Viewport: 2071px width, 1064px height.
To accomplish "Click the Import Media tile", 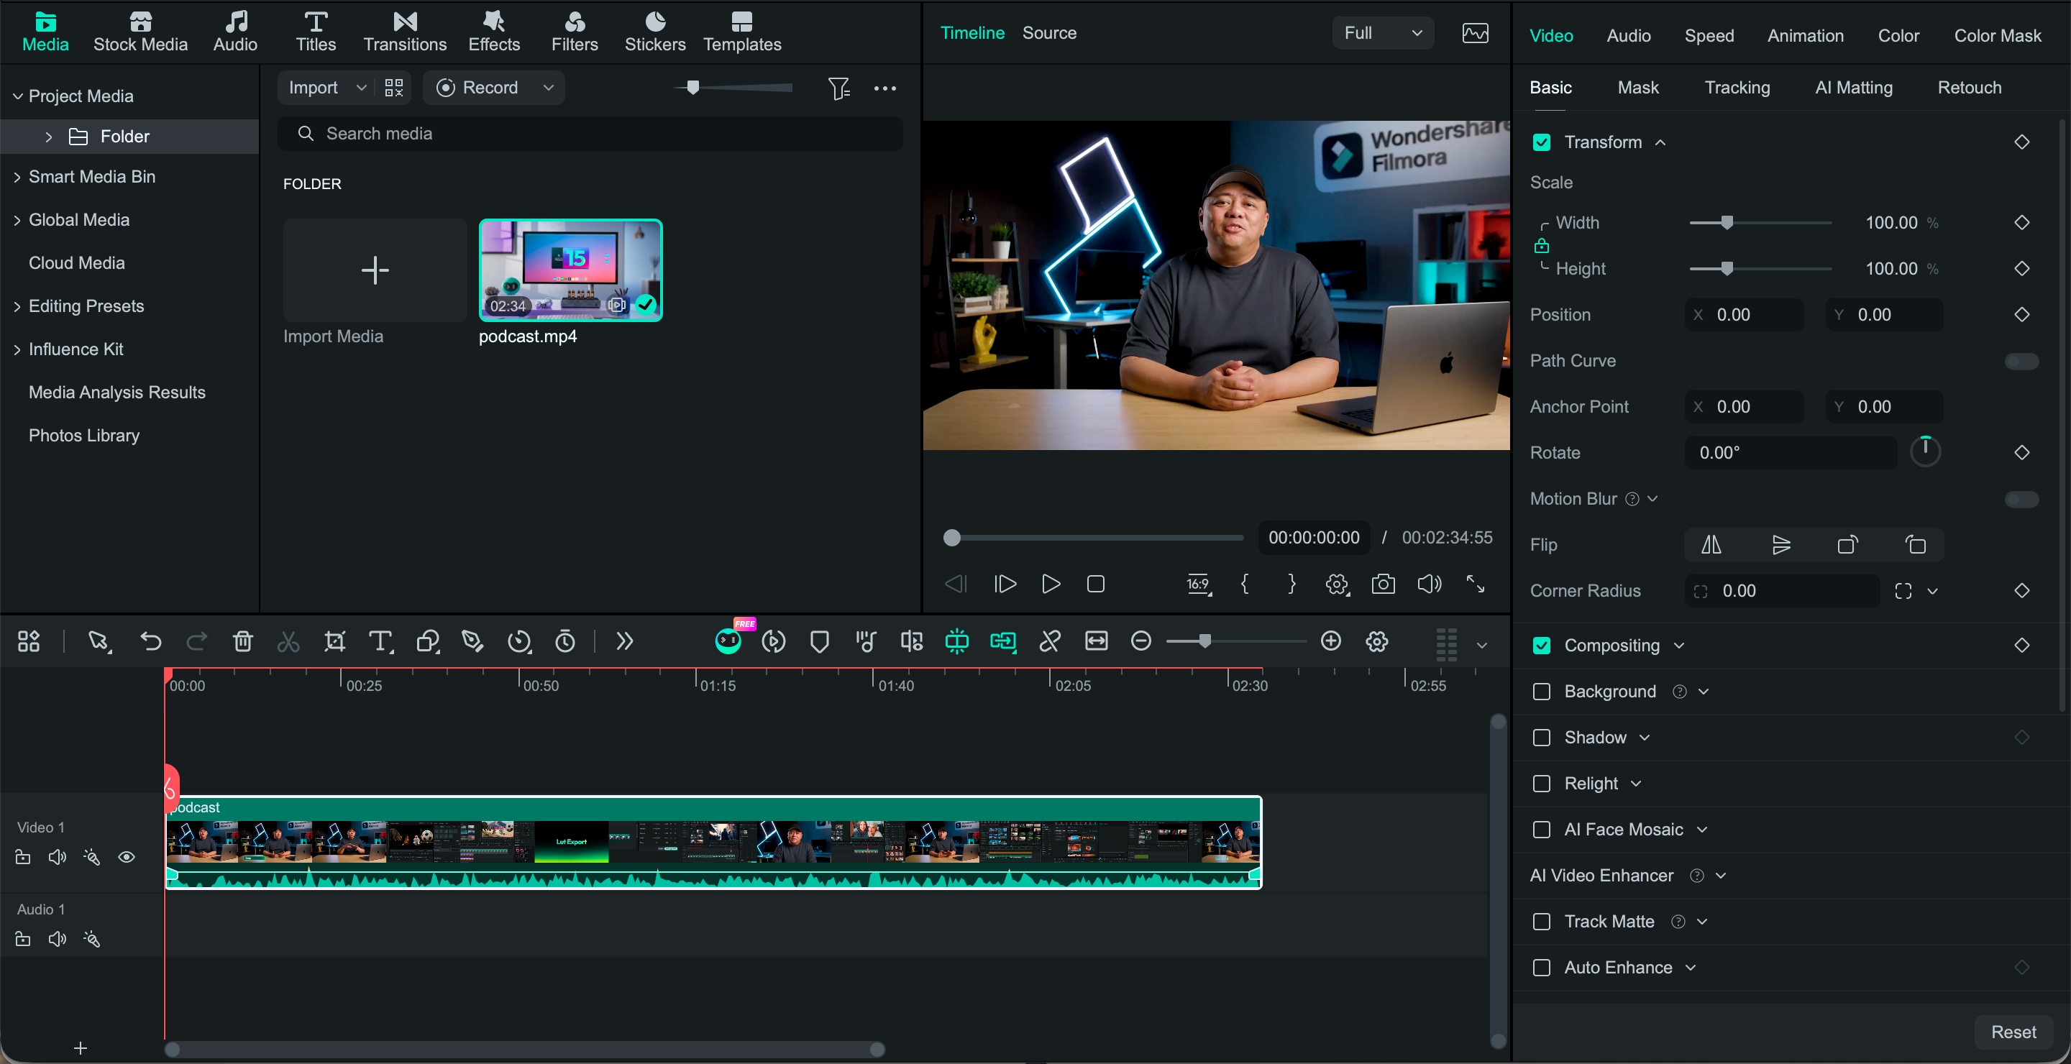I will pyautogui.click(x=375, y=270).
